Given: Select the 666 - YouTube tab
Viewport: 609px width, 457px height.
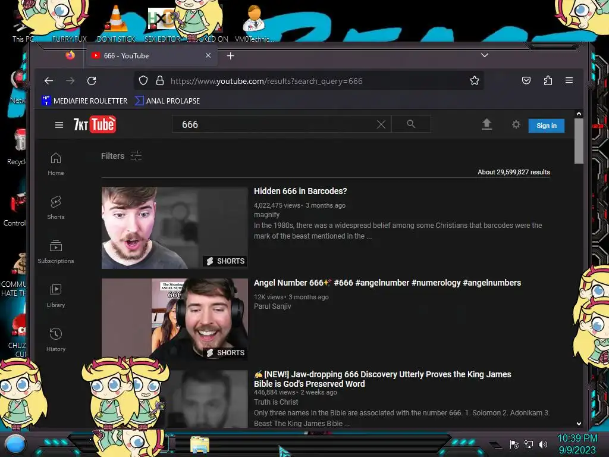Looking at the screenshot, I should tap(152, 55).
